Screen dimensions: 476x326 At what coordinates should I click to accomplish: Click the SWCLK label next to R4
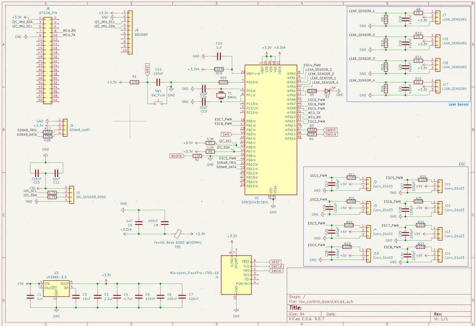click(x=330, y=134)
